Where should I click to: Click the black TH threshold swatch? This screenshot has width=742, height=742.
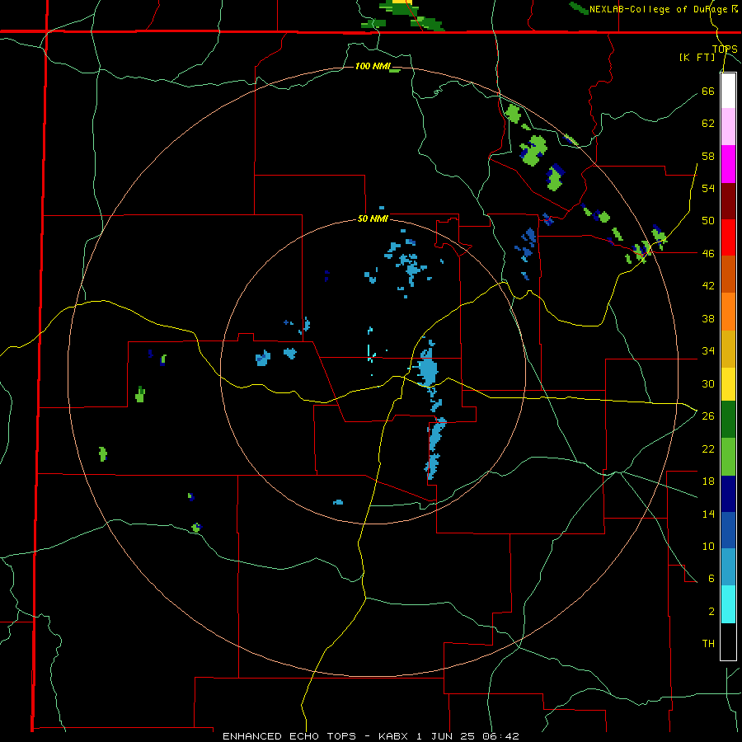click(x=728, y=641)
